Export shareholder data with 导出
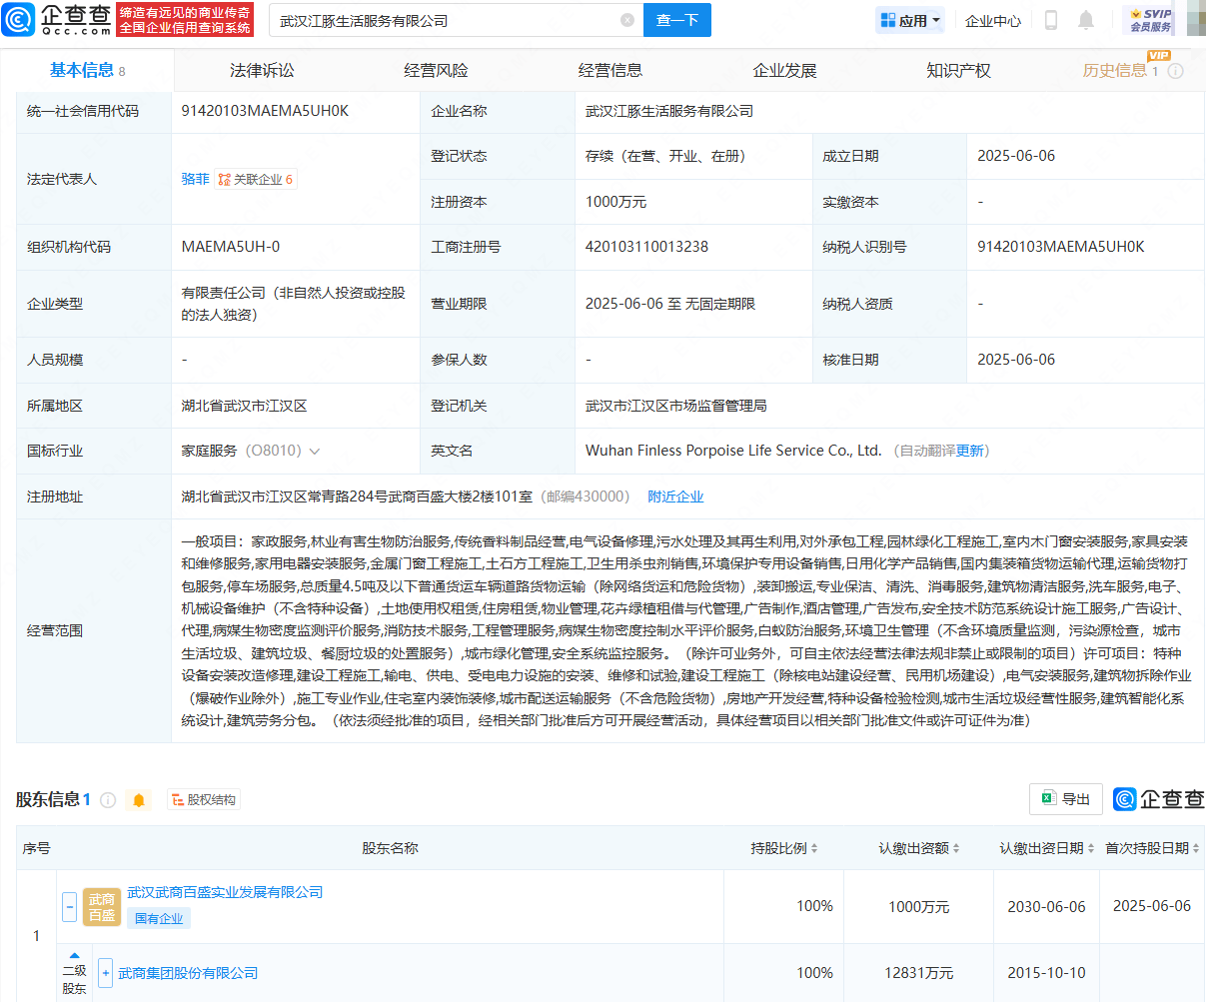 [1065, 799]
